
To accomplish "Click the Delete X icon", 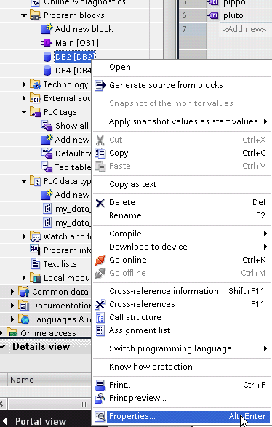I will coord(100,203).
